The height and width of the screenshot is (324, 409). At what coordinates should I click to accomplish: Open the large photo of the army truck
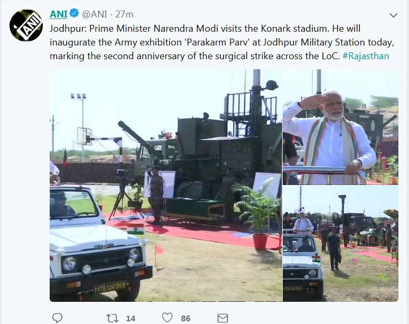pos(165,185)
